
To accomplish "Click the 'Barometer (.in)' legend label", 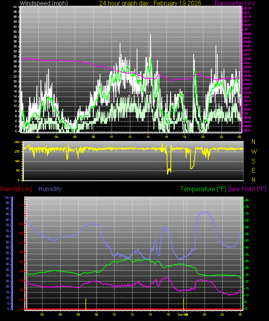I will tap(234, 3).
